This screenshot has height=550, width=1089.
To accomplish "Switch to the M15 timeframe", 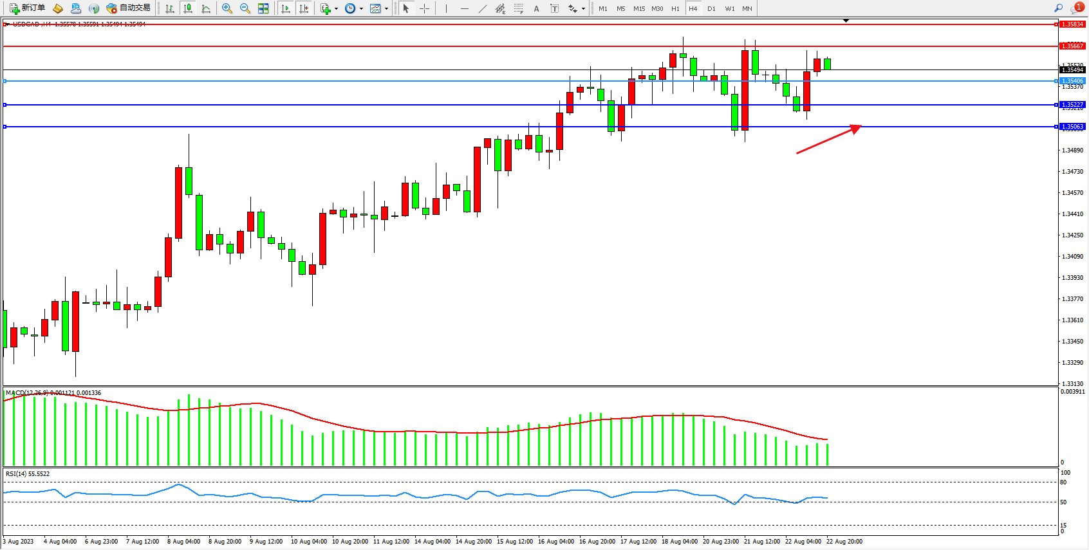I will pos(638,8).
